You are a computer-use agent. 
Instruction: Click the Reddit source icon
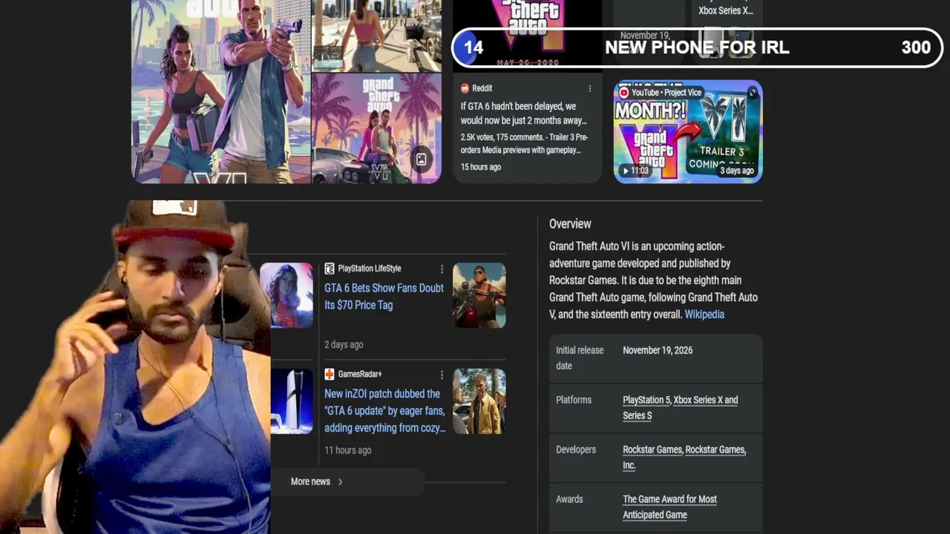pos(465,88)
